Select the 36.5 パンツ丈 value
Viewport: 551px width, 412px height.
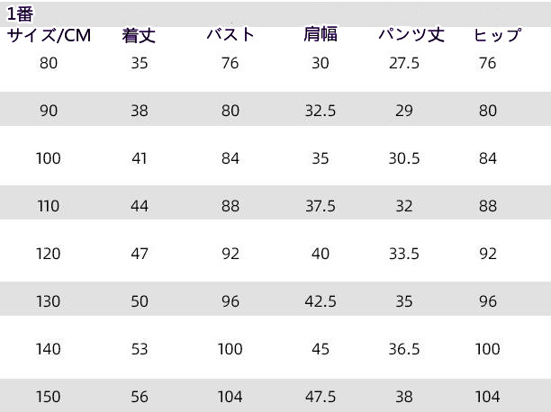404,349
